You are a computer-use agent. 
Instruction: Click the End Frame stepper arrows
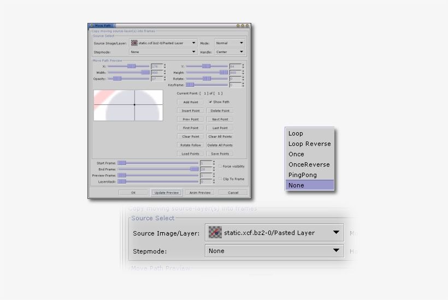coord(214,169)
